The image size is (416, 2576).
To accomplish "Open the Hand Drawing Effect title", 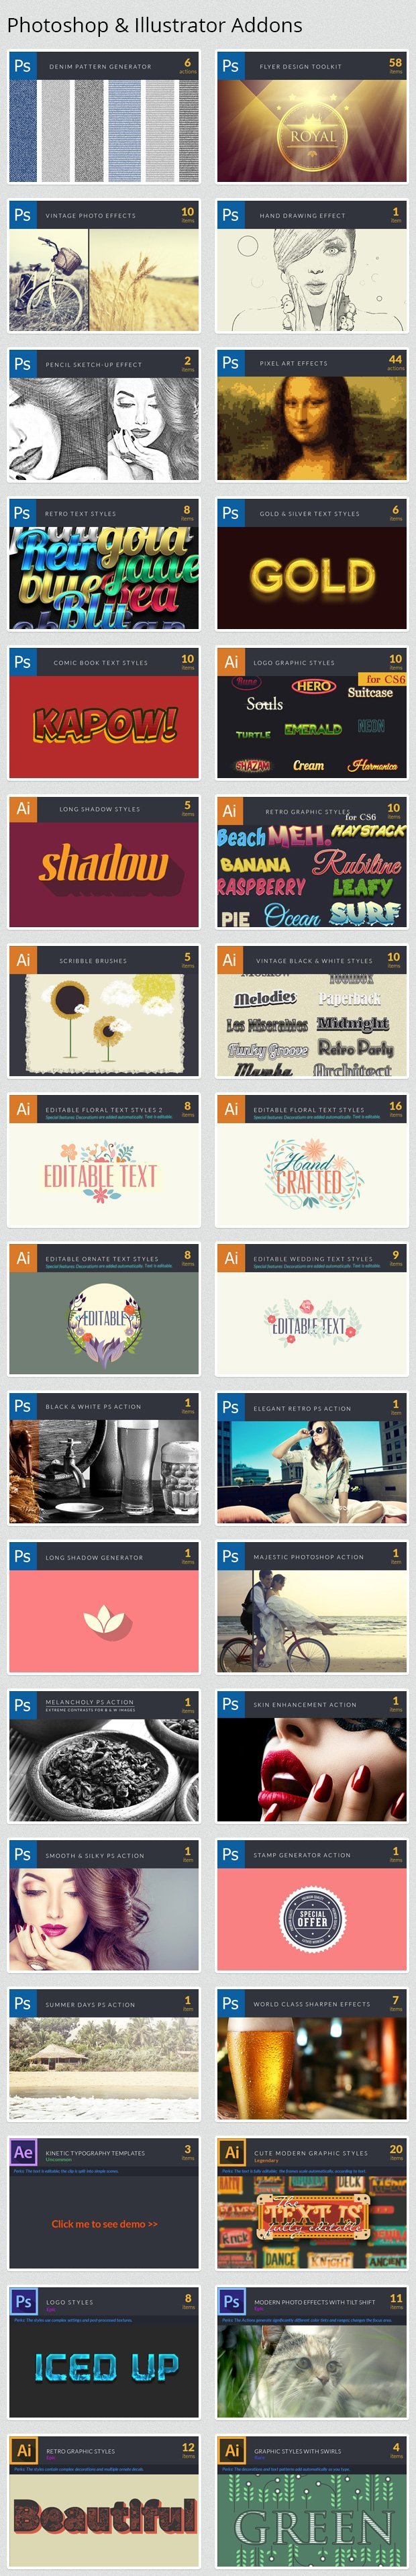I will click(x=302, y=215).
